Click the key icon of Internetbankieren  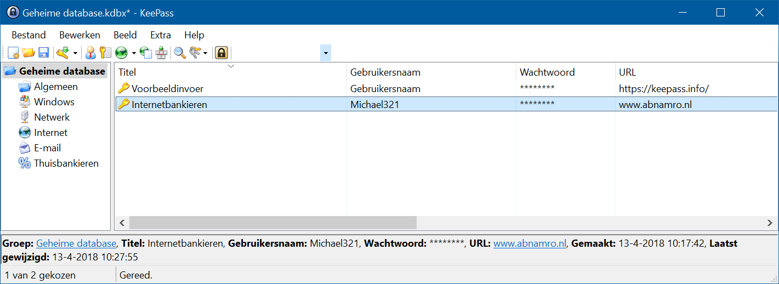point(124,104)
